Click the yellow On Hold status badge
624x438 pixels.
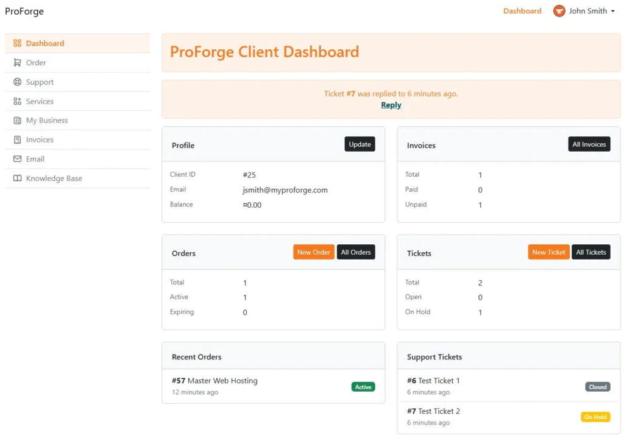pos(595,417)
